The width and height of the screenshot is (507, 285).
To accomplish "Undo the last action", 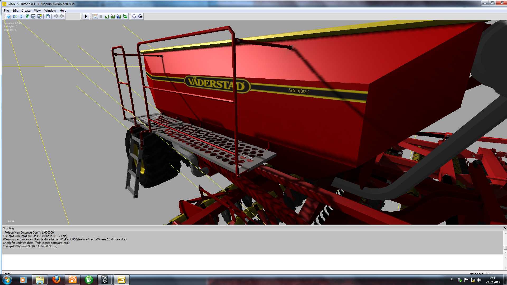I will [56, 16].
